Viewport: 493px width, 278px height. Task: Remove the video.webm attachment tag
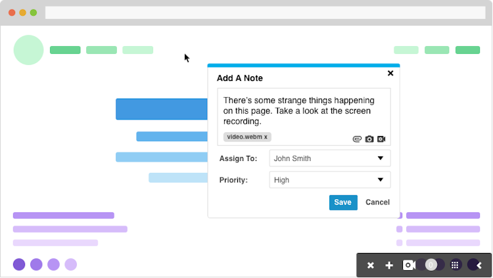(266, 137)
